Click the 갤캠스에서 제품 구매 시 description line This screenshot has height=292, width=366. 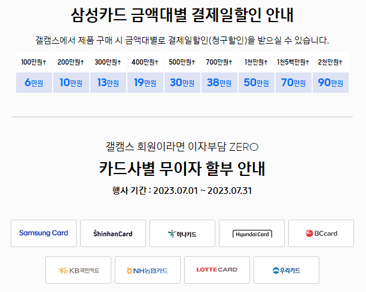(x=182, y=41)
